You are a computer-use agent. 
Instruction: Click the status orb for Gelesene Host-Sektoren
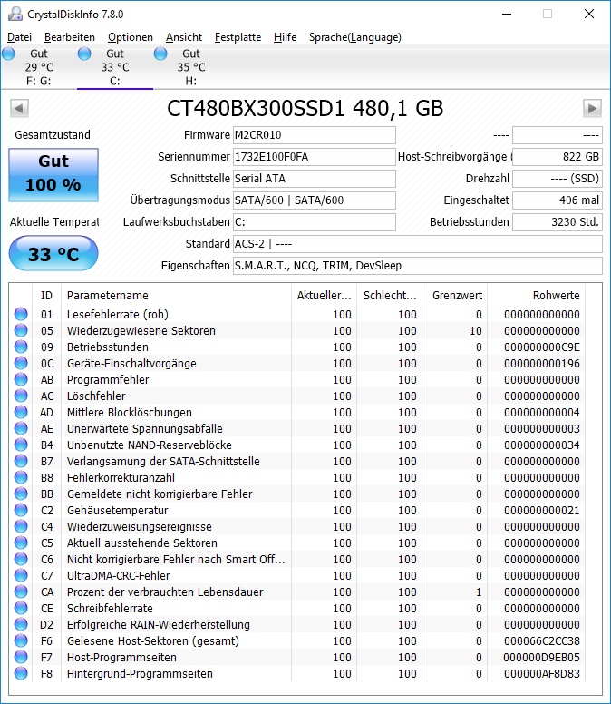[21, 640]
